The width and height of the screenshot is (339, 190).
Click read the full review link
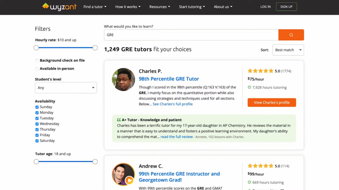(x=176, y=137)
